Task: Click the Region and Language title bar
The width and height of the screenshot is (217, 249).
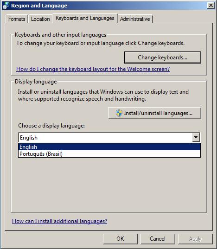Action: click(108, 6)
